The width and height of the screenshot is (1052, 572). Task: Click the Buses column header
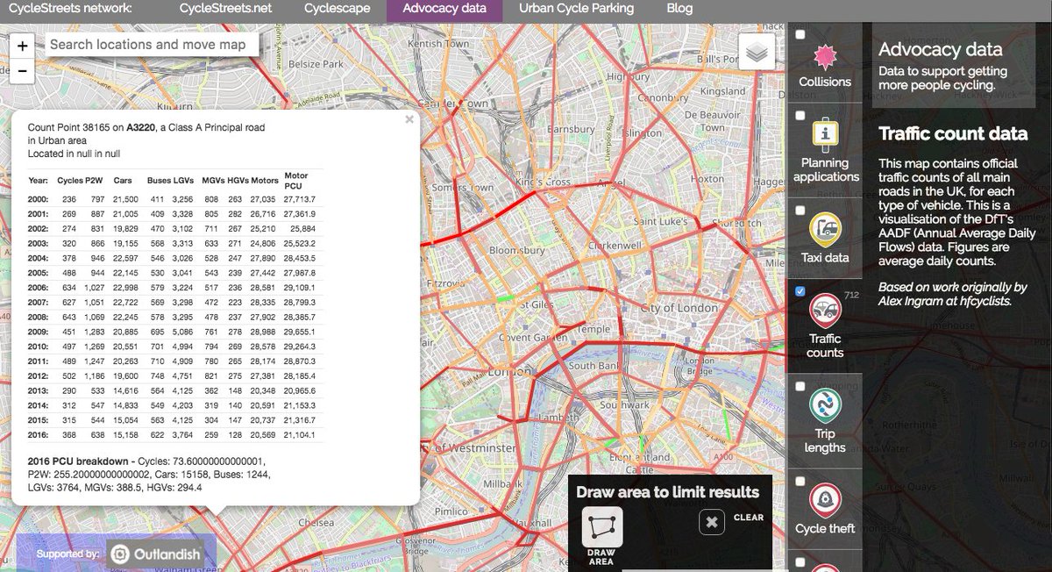coord(159,181)
